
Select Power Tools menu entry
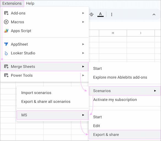click(44, 75)
